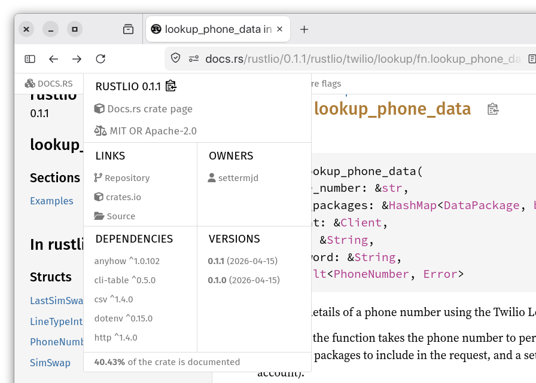This screenshot has width=536, height=383.
Task: Open the tab overview icon
Action: [128, 29]
